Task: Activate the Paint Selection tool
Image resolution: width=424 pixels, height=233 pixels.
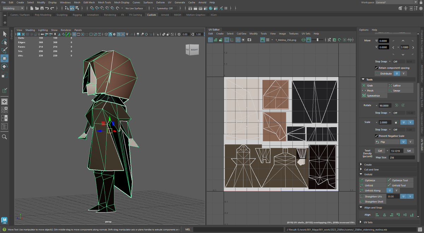Action: coord(5,50)
